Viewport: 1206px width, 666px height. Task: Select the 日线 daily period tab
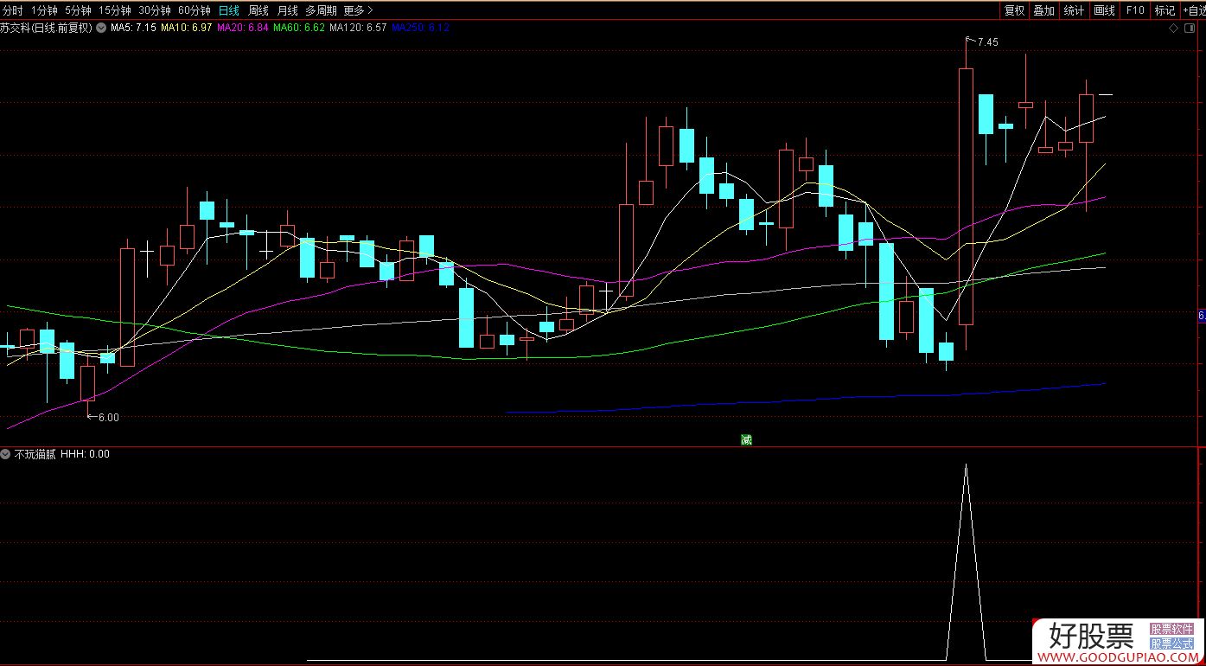point(229,10)
